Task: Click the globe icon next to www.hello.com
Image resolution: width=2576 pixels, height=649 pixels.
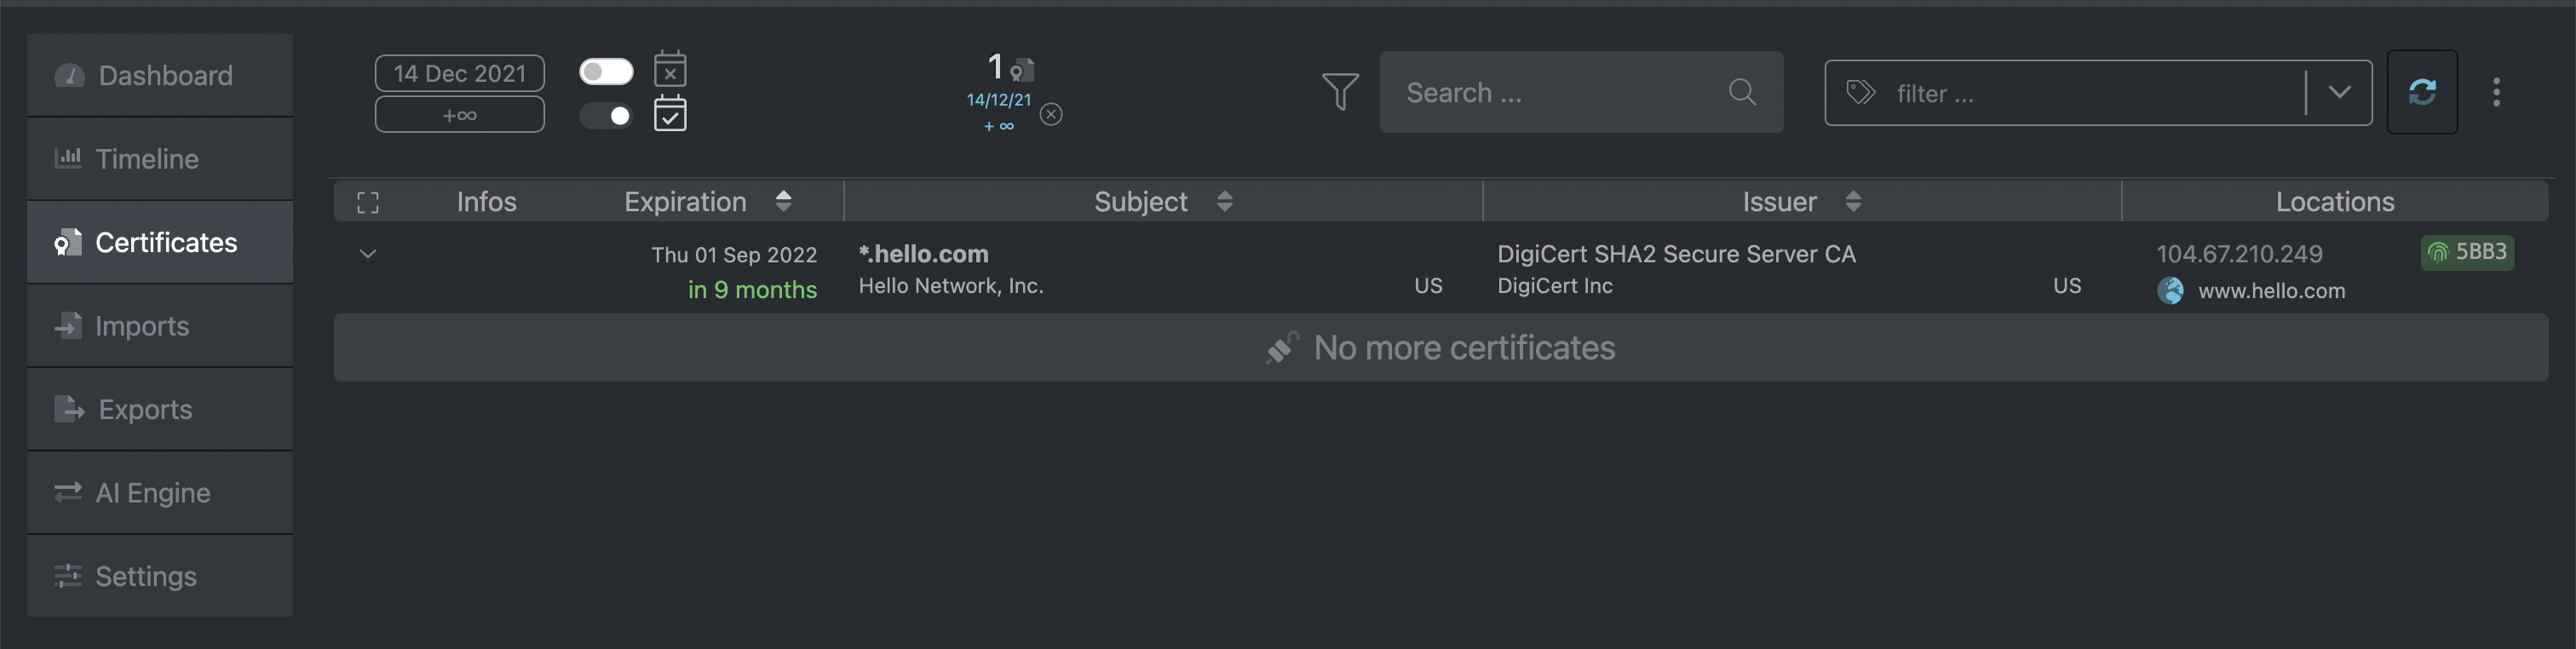Action: pos(2170,291)
